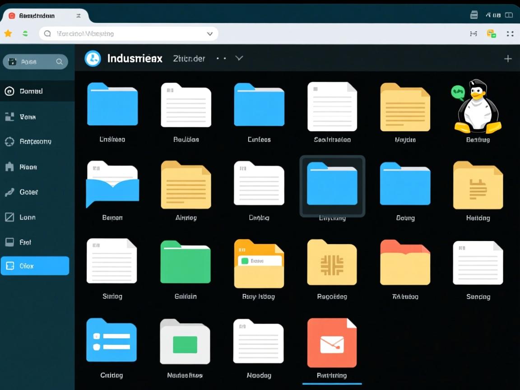Click the round blue logo beside Indusmieax
Screen dimensions: 520x390
point(93,58)
